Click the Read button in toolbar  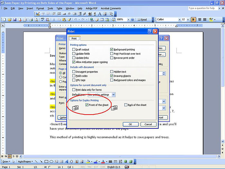142,20
